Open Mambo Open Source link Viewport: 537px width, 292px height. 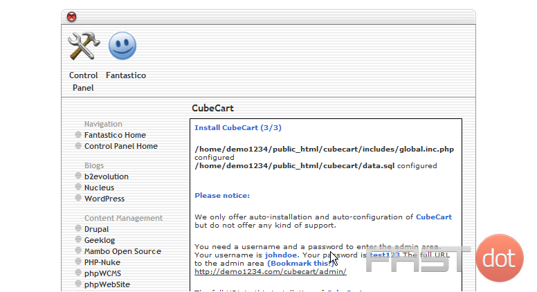pyautogui.click(x=122, y=251)
